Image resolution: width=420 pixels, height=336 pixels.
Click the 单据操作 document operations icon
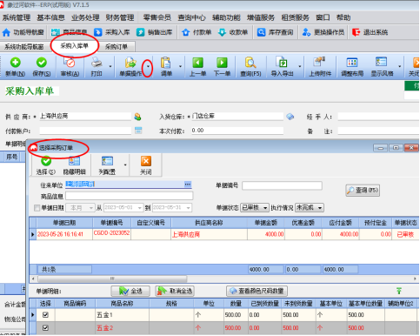(130, 63)
